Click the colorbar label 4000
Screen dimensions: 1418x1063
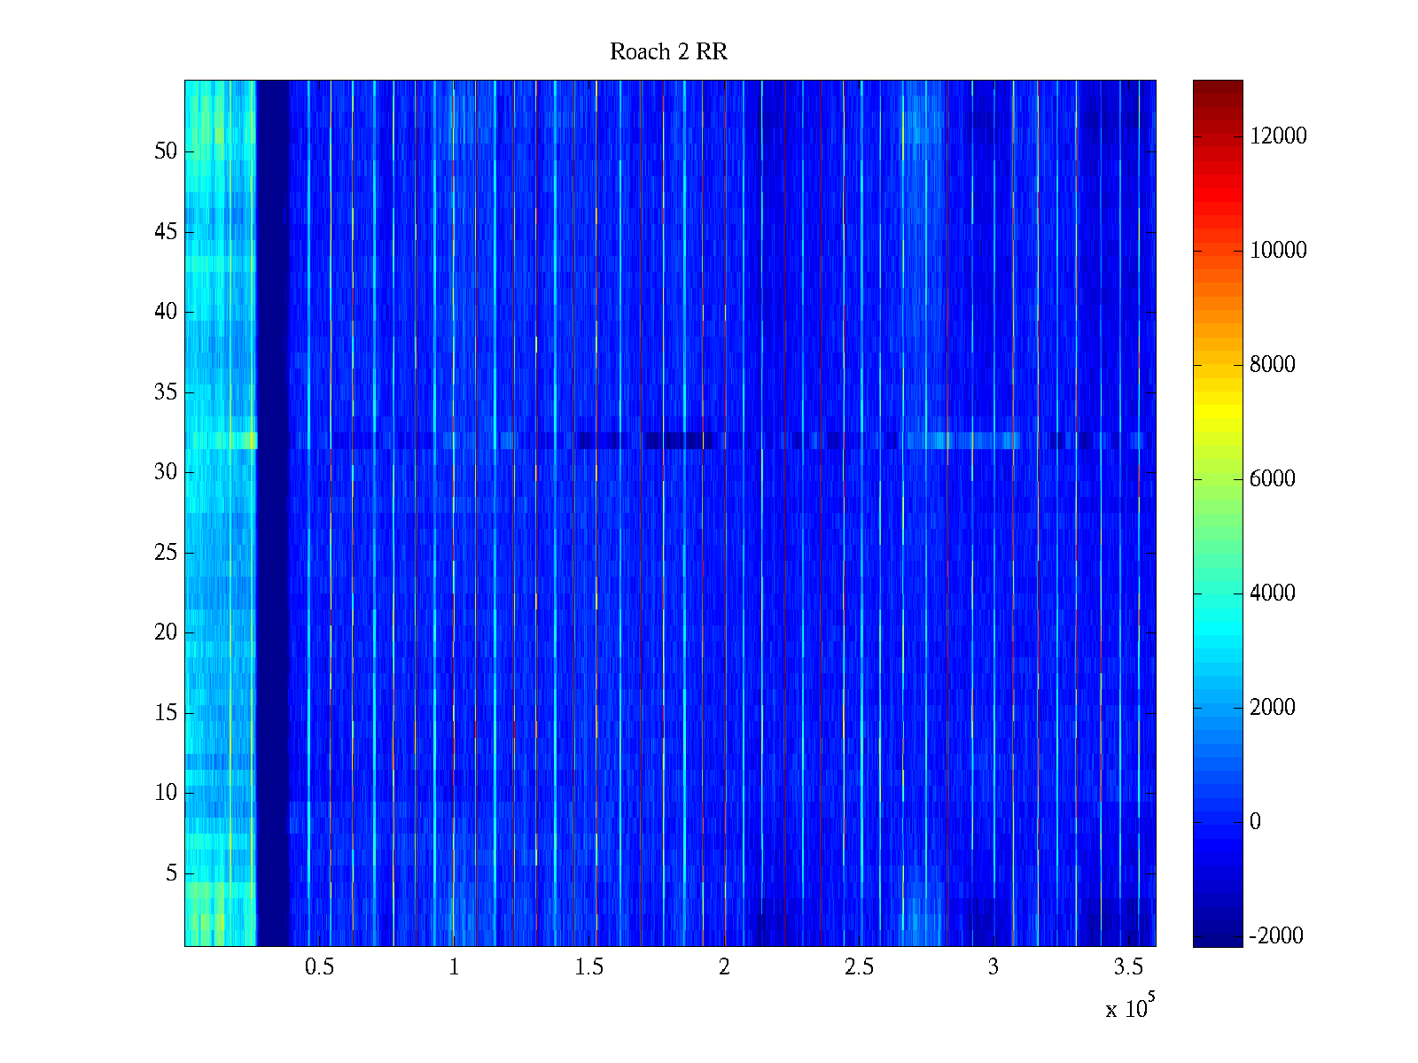1272,594
